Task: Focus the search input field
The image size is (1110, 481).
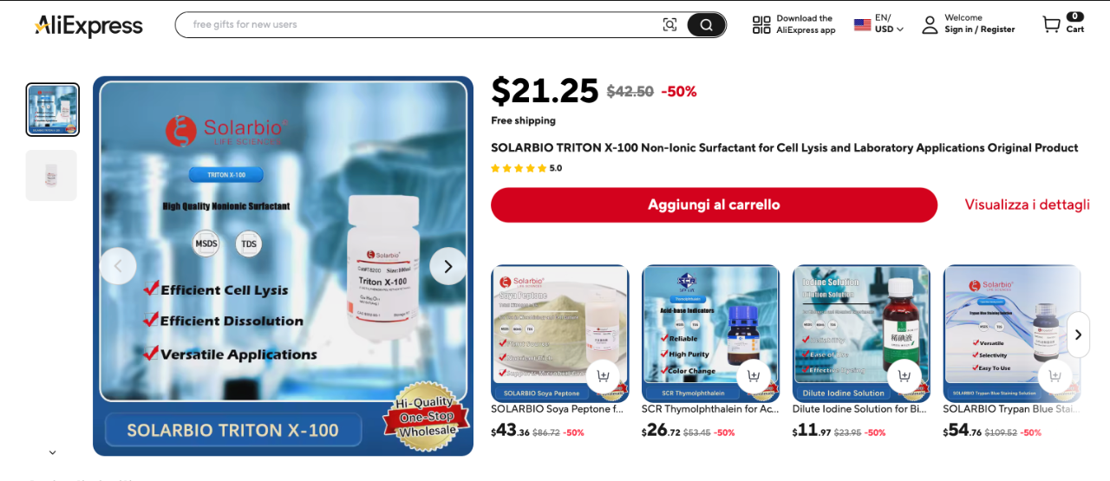Action: (x=421, y=25)
